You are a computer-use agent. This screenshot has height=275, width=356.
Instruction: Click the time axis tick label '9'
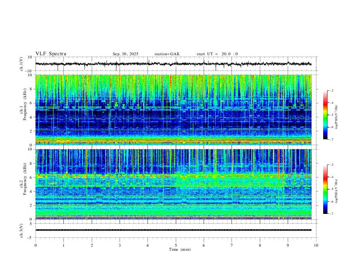click(288, 245)
